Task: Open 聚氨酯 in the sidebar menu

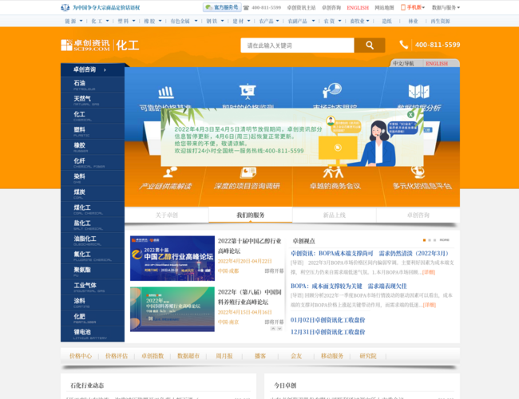Action: [93, 271]
